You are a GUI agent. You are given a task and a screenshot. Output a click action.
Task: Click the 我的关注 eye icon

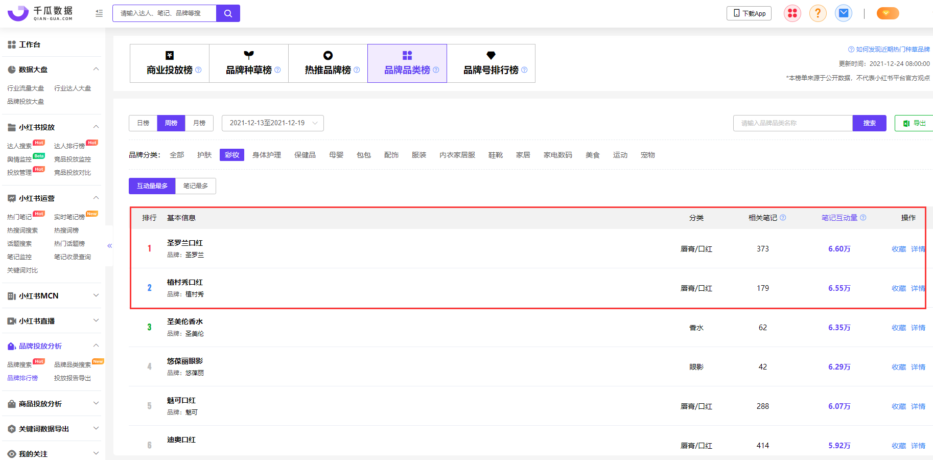[12, 454]
